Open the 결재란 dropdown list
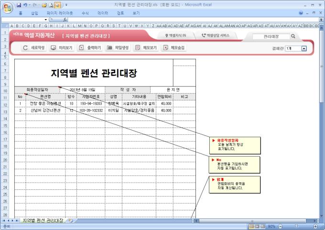Image resolution: width=325 pixels, height=230 pixels. pos(304,48)
